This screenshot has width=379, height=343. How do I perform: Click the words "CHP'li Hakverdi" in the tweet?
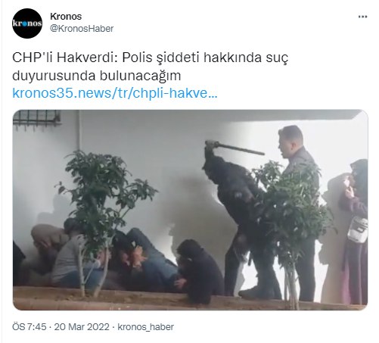click(65, 58)
